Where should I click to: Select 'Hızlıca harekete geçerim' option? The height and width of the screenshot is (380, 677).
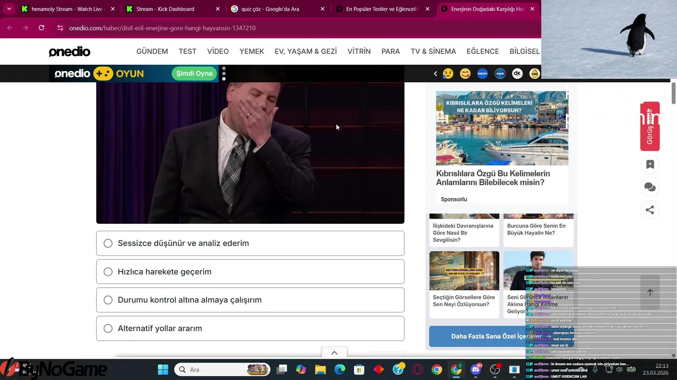[x=250, y=271]
